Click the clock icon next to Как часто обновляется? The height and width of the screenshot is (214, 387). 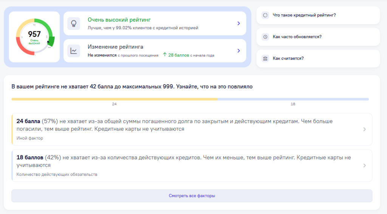265,37
